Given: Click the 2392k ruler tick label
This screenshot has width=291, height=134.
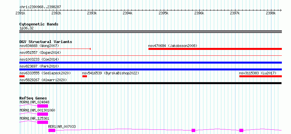Looking at the screenshot, I should tap(56, 13).
